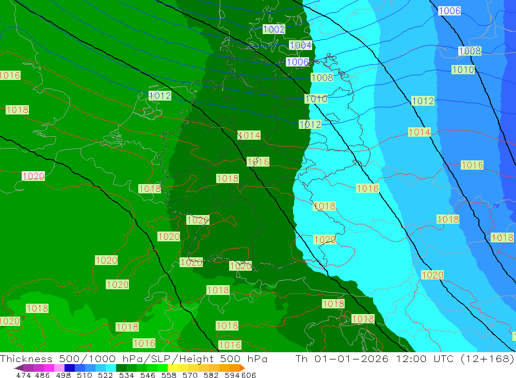516x378 pixels.
Task: Click the 1004 pressure contour label
Action: [300, 45]
